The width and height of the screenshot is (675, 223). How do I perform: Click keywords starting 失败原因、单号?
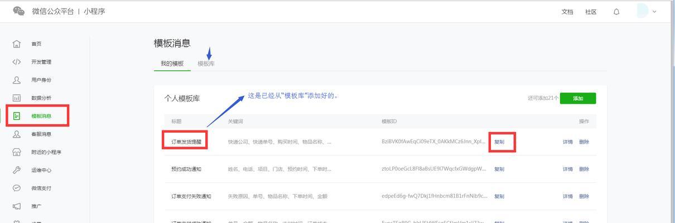pos(278,196)
